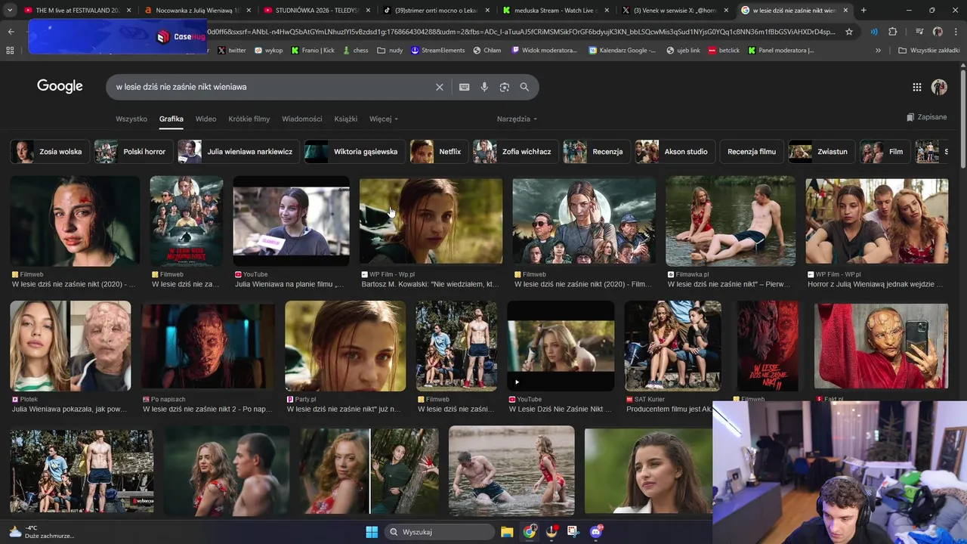Open tab search dropdown arrow
The image size is (967, 544).
pyautogui.click(x=10, y=11)
